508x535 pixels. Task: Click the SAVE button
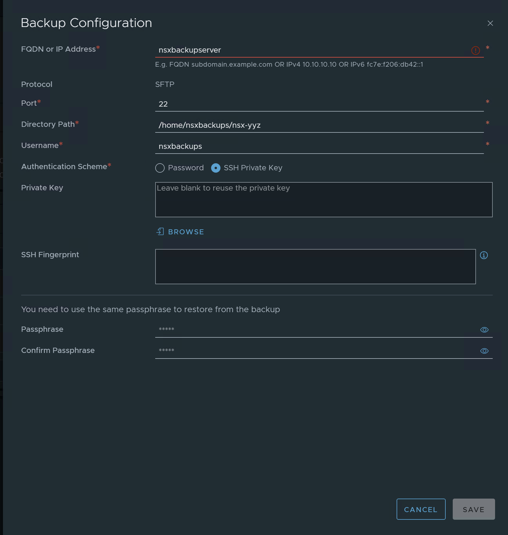coord(474,509)
